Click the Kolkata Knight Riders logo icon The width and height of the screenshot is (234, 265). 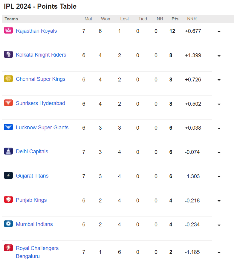coord(8,54)
